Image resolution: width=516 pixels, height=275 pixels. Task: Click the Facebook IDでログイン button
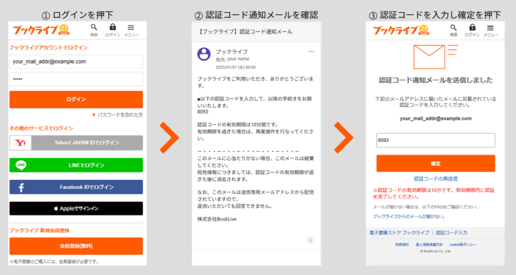click(76, 187)
